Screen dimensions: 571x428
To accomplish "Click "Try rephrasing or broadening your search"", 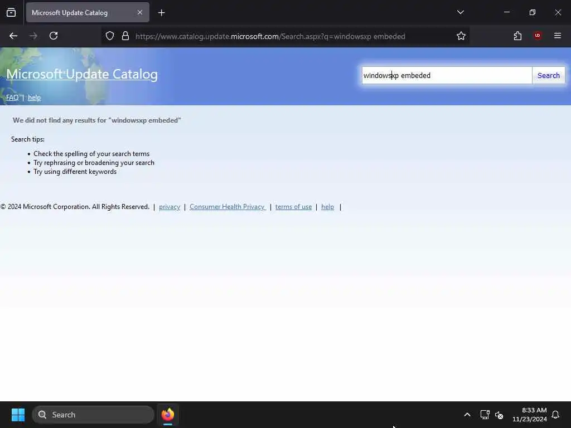I will coord(94,163).
